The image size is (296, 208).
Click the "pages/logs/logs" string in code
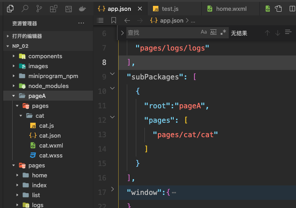click(172, 48)
